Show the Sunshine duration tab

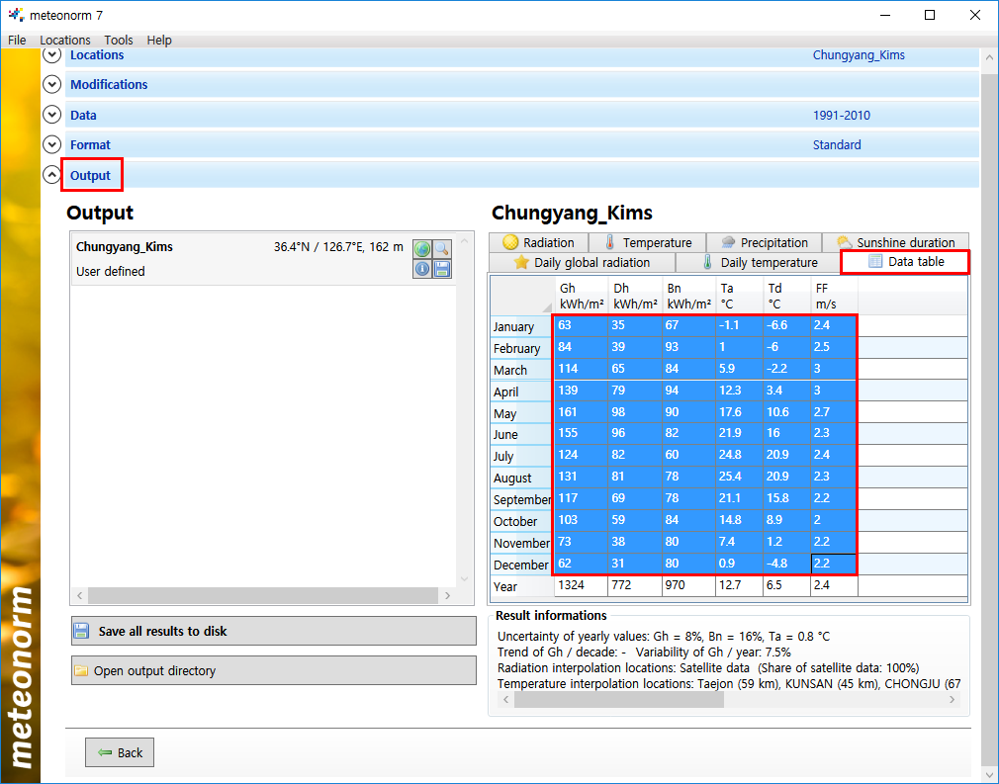click(895, 242)
